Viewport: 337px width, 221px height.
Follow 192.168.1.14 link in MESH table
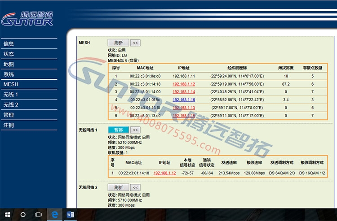tap(183, 91)
